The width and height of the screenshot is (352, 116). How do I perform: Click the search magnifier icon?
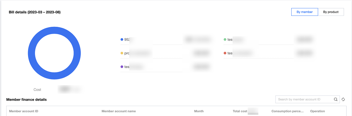coord(336,99)
